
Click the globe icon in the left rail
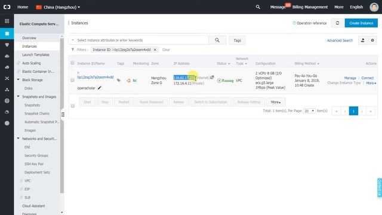[7, 101]
